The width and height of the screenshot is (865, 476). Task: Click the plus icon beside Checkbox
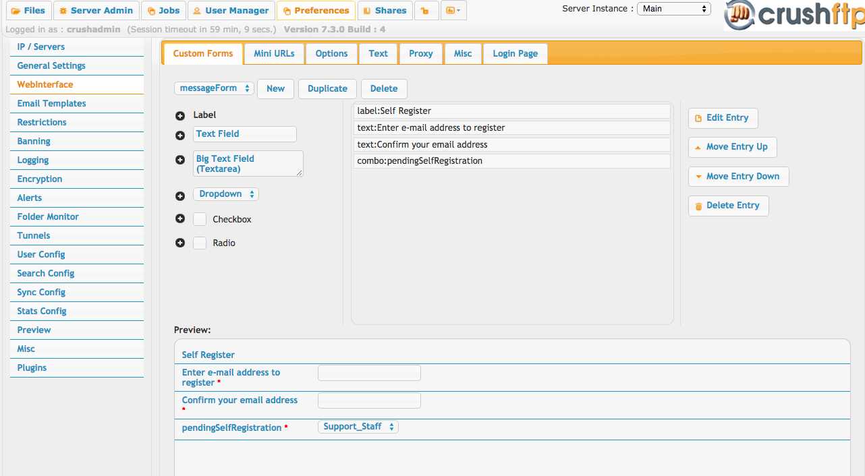180,218
